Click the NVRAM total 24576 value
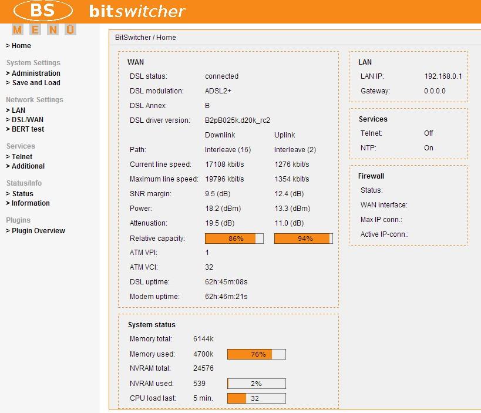481x413 pixels. pyautogui.click(x=203, y=368)
